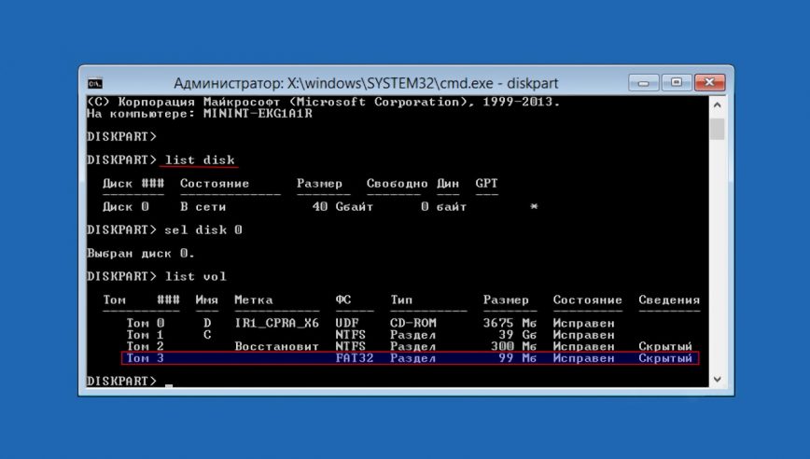Click the 'В сети' disk status value
The height and width of the screenshot is (459, 810).
(x=203, y=206)
